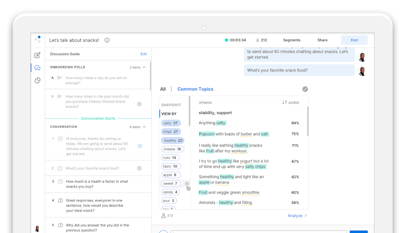
Task: Open the pie chart analytics icon in sidebar
Action: click(37, 80)
